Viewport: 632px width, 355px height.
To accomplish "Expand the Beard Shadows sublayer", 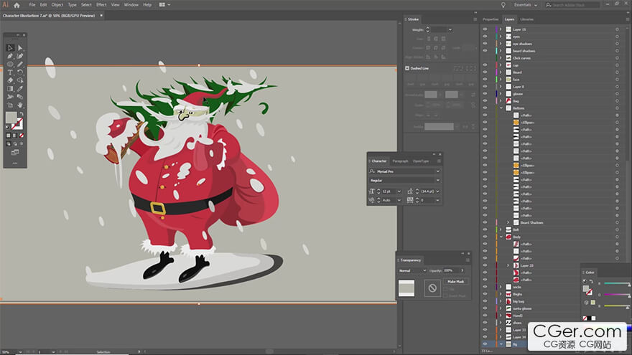I will pyautogui.click(x=508, y=222).
